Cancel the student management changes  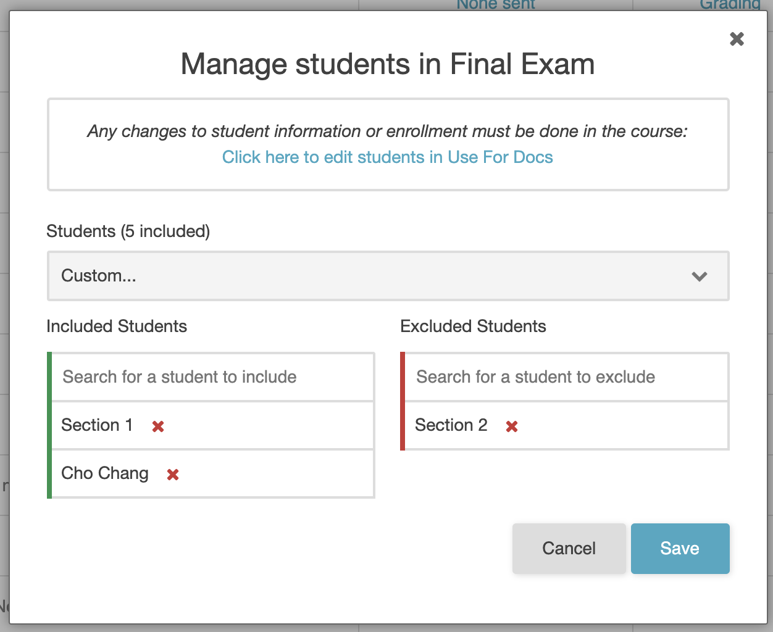(569, 548)
